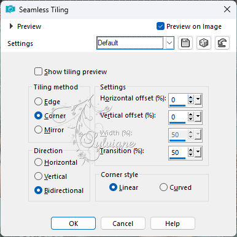Increase Horizontal offset with up spinner arrow
237x237 pixels.
coord(191,97)
